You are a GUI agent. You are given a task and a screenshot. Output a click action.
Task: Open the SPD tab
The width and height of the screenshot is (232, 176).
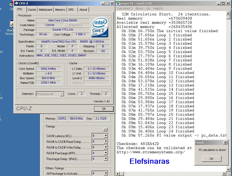[71, 10]
